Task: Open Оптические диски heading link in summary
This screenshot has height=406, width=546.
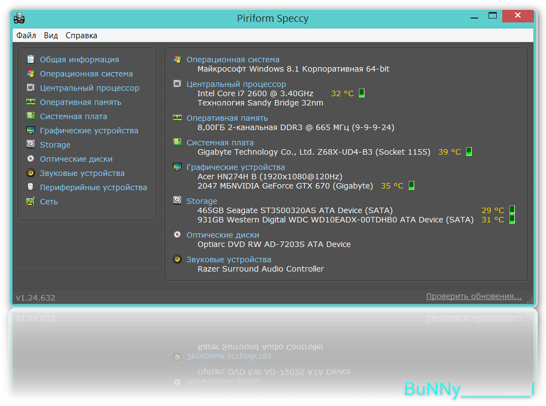Action: pyautogui.click(x=223, y=235)
